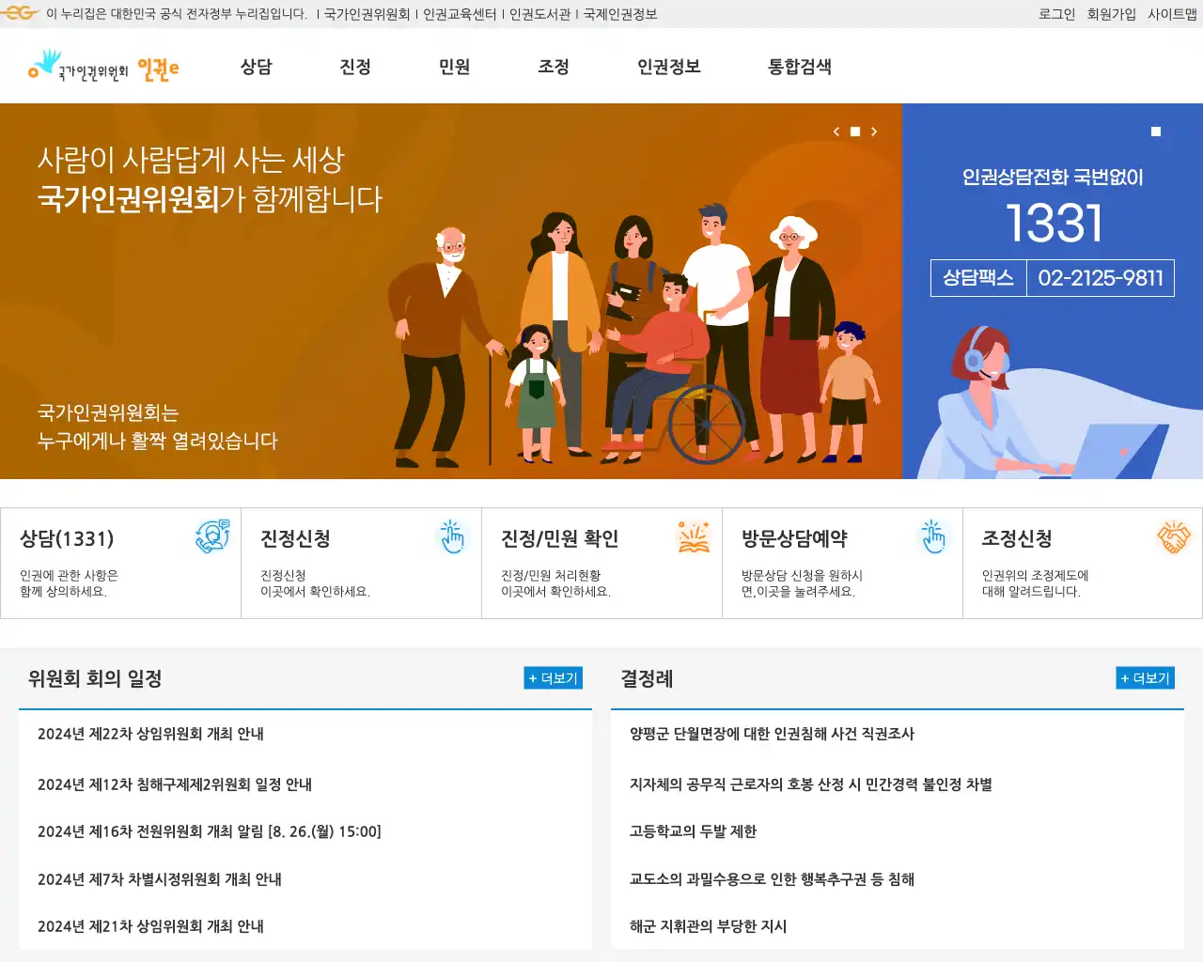1203x962 pixels.
Task: Pause the main banner slideshow
Action: 855,132
